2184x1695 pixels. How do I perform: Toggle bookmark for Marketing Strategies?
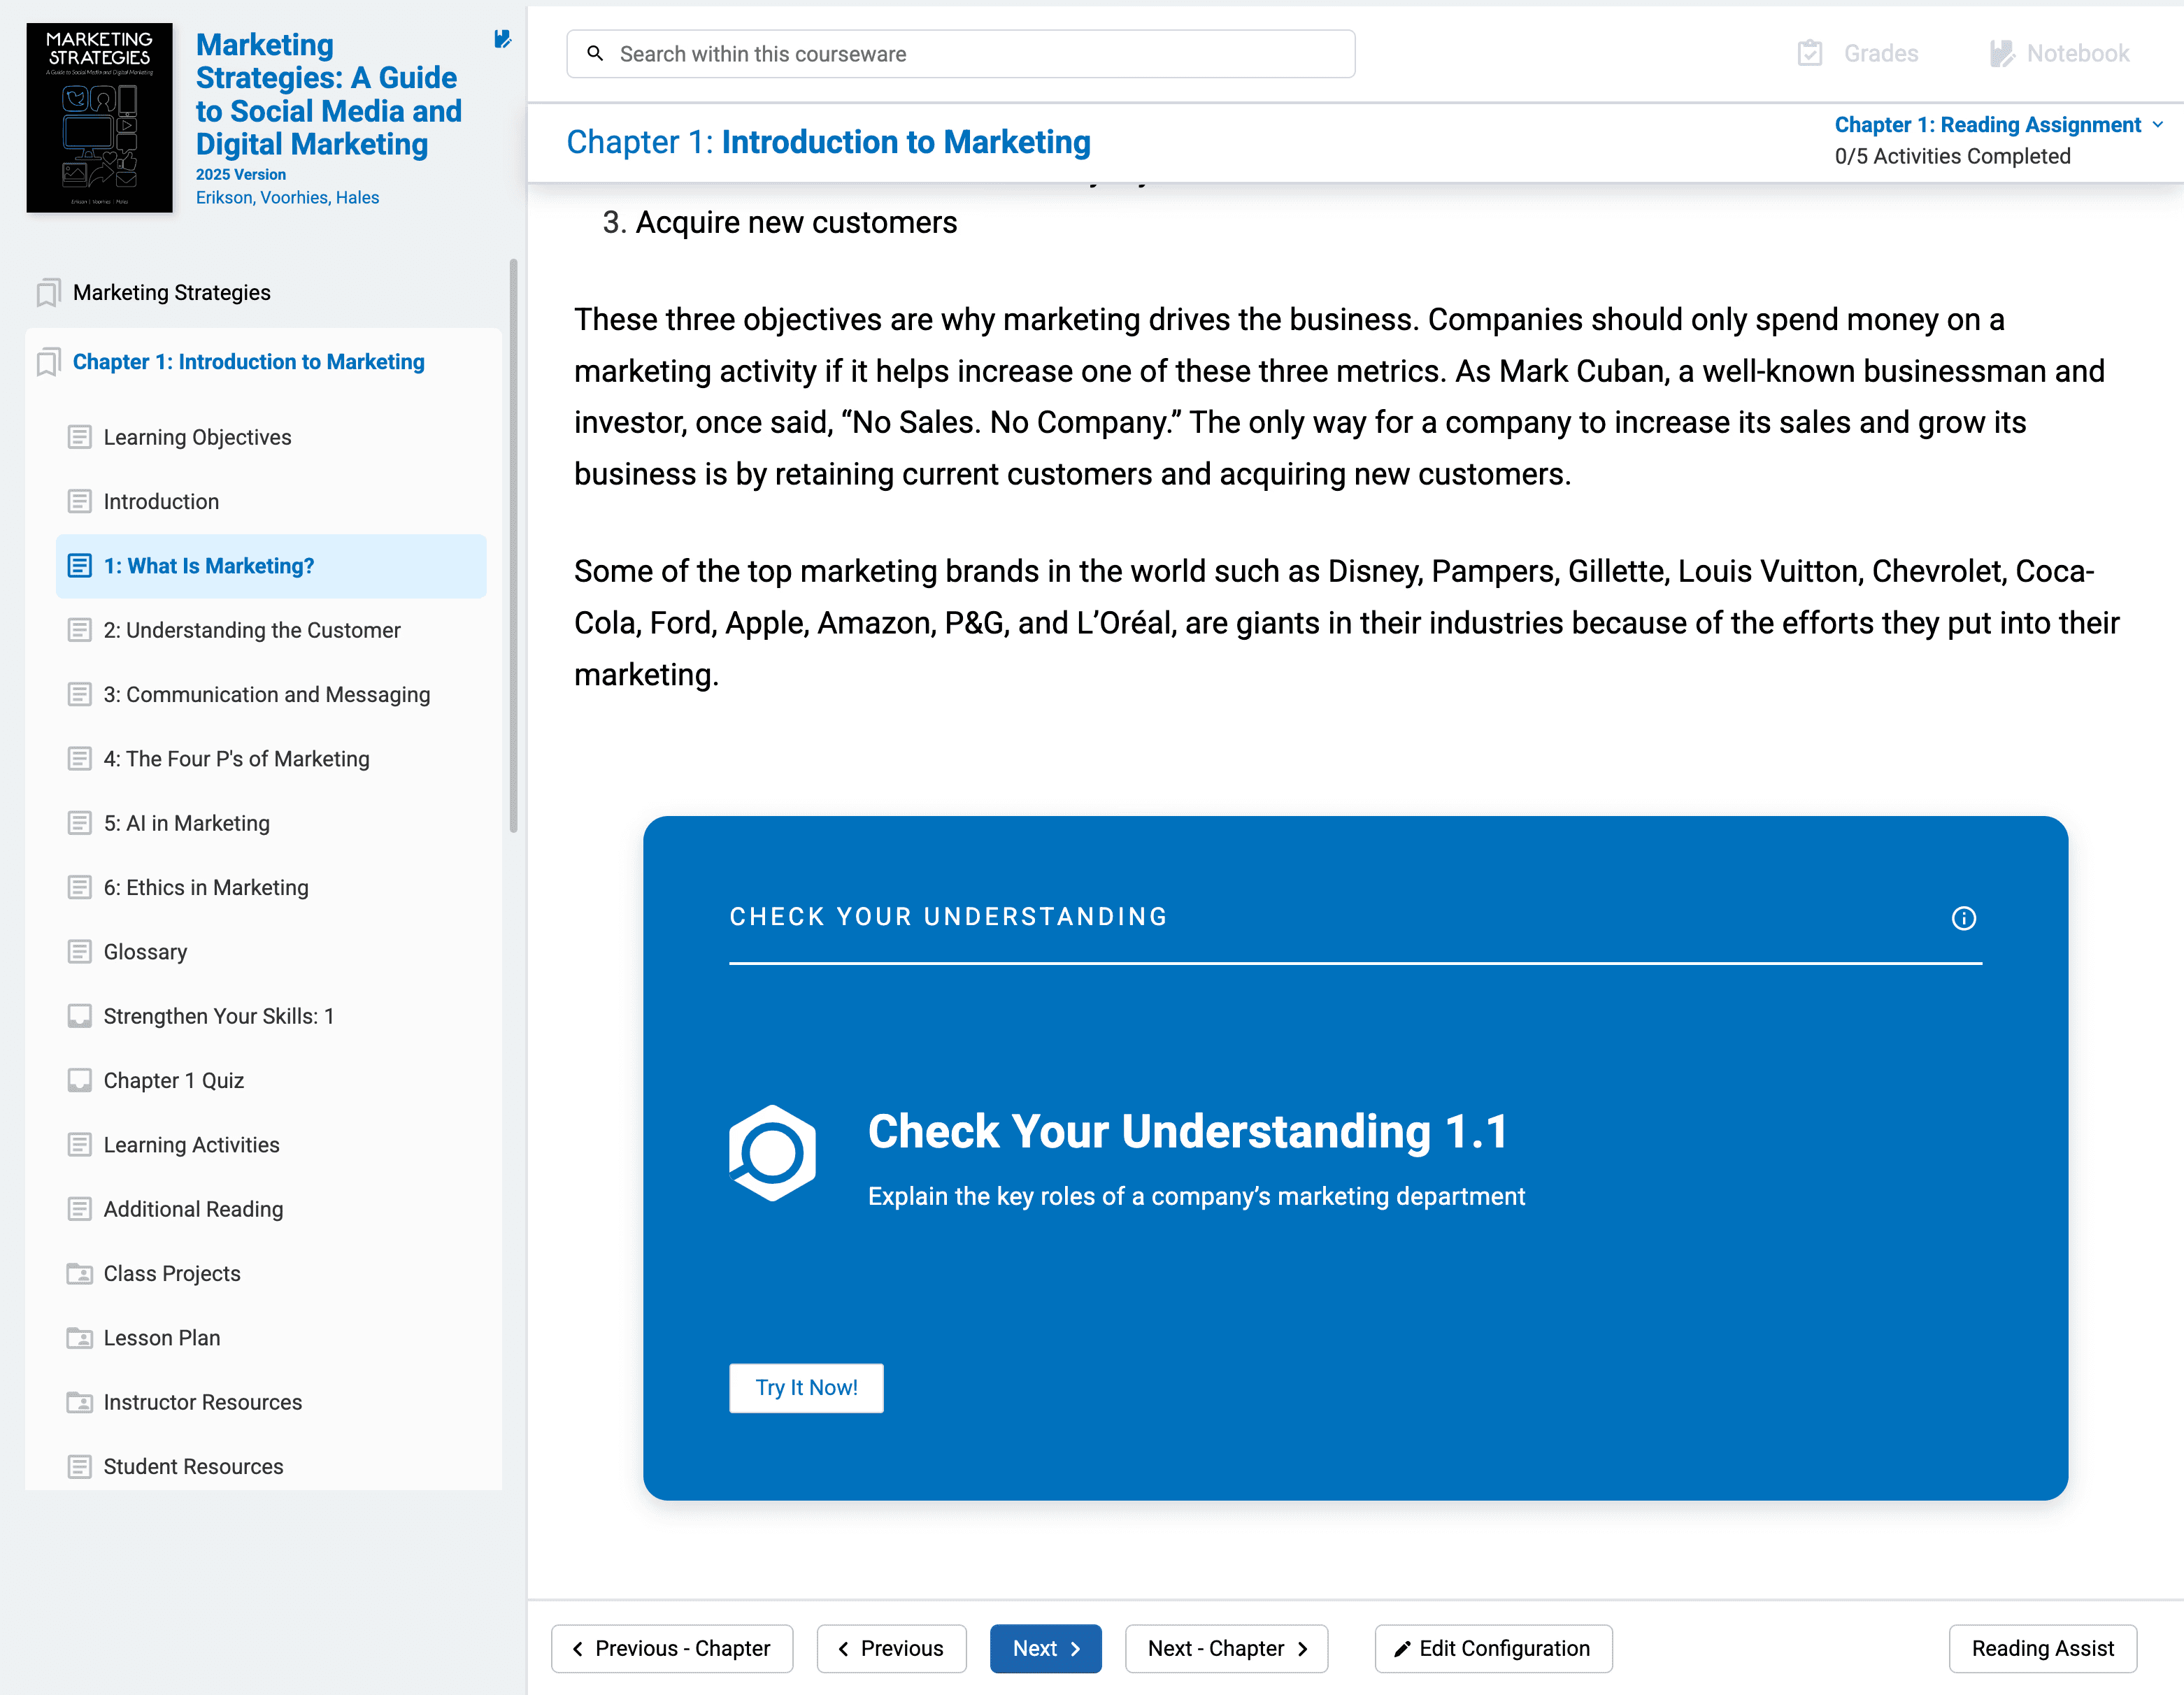[x=48, y=292]
